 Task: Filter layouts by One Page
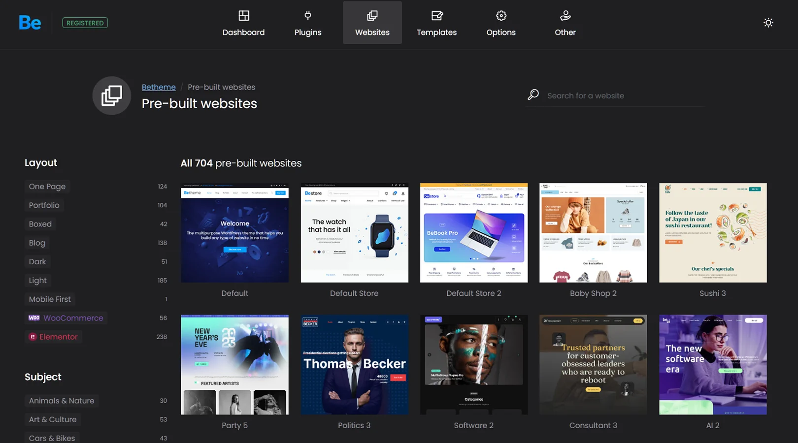click(47, 187)
